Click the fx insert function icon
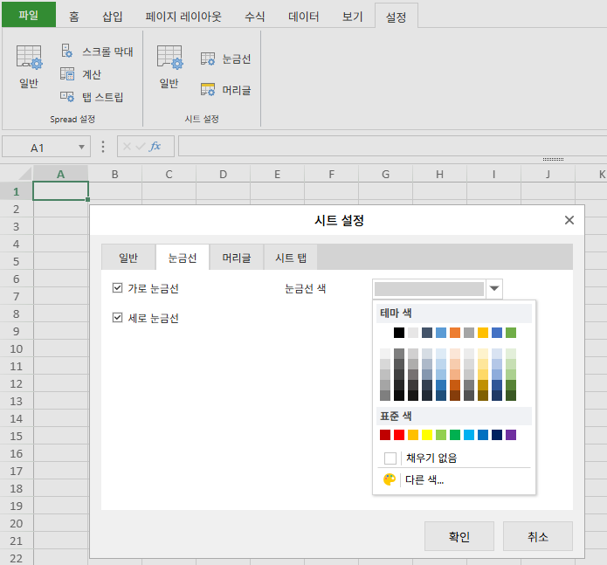Screen dimensions: 607x565 [x=155, y=147]
